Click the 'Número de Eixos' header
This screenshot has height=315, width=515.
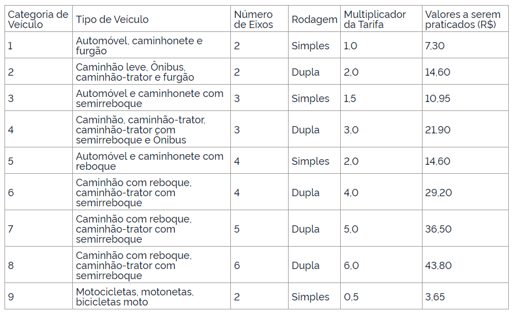253,20
